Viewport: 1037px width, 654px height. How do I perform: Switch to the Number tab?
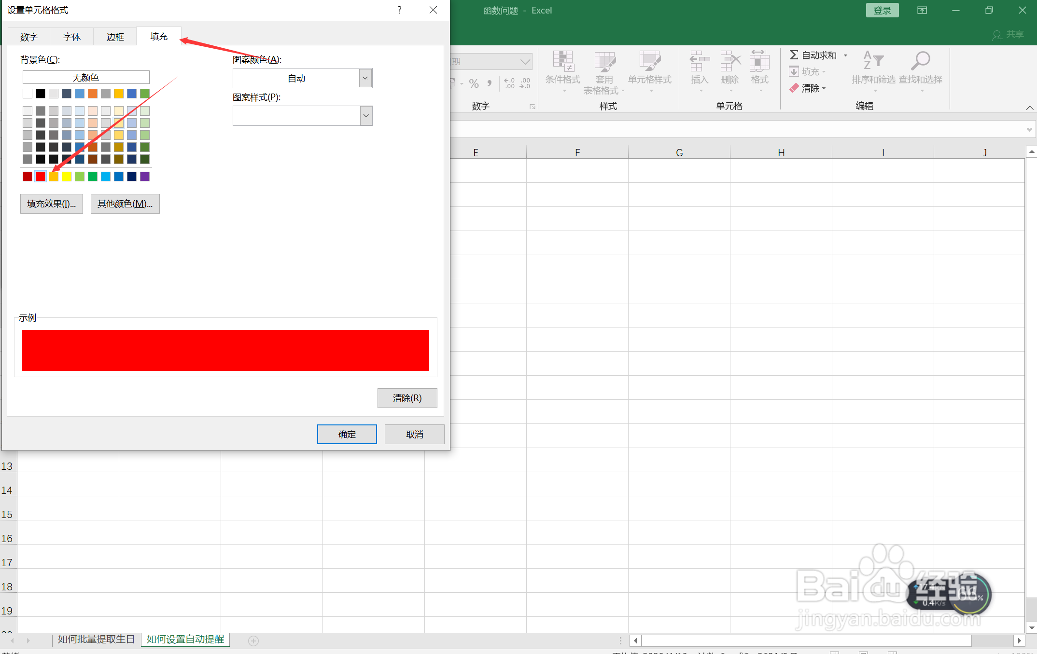29,37
